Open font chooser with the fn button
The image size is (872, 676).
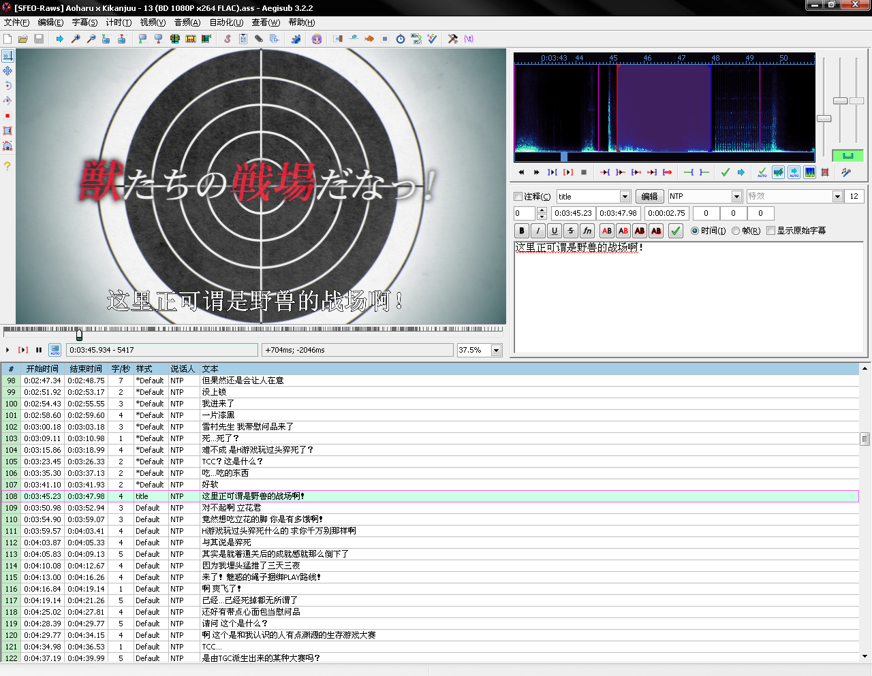point(587,231)
